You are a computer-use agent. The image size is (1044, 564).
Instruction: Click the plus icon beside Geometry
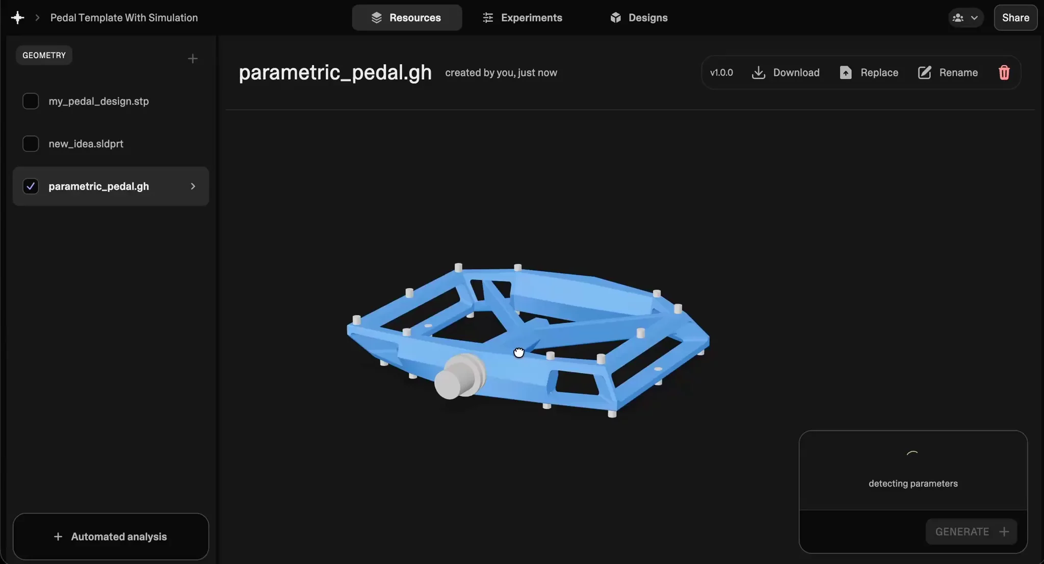tap(192, 59)
